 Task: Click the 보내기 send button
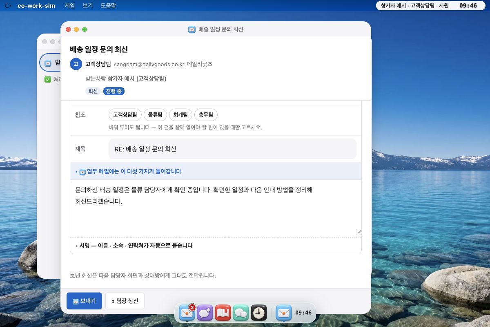(x=84, y=301)
